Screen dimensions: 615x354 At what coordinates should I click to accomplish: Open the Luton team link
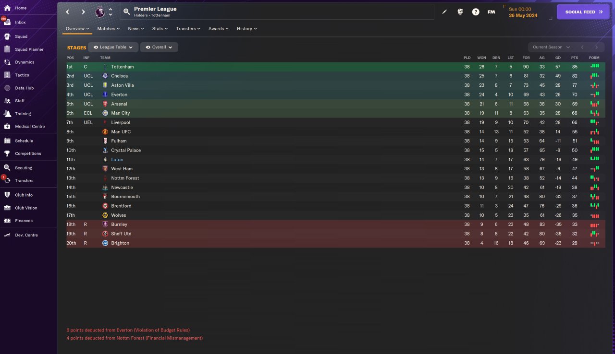coord(117,160)
